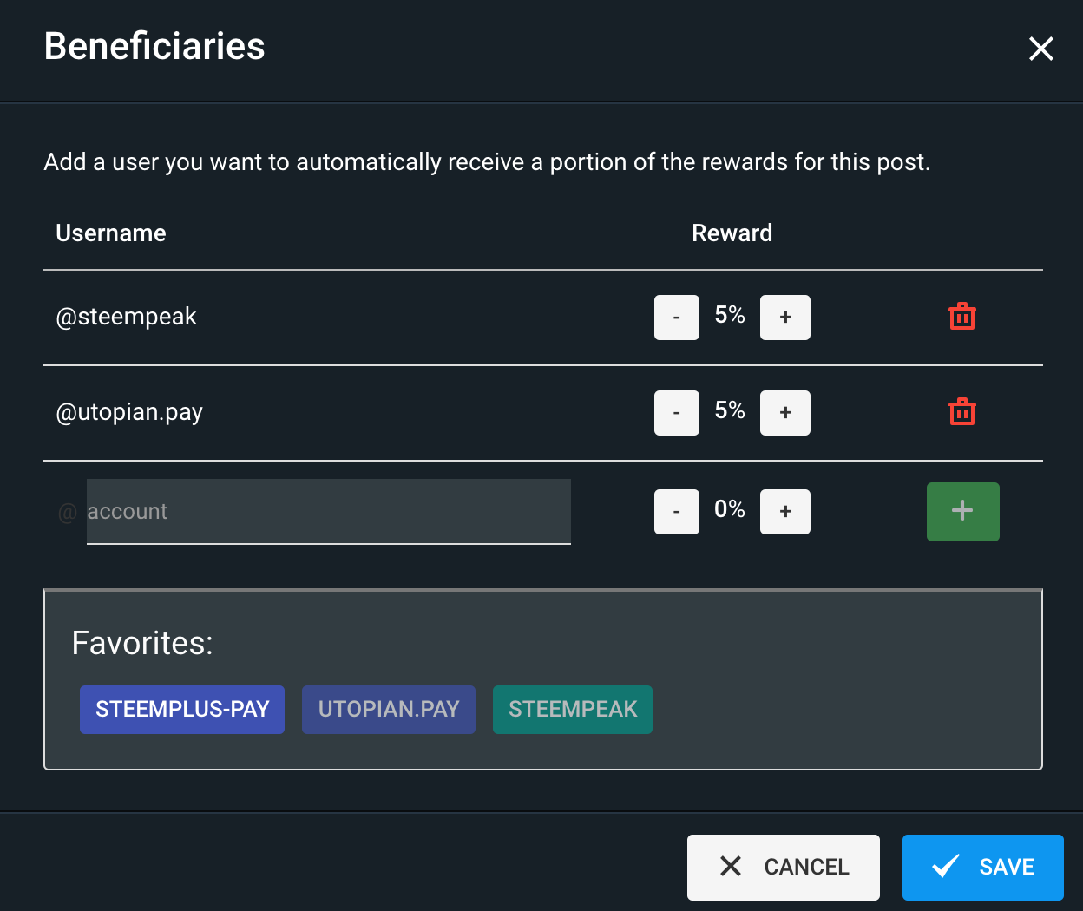The width and height of the screenshot is (1083, 911).
Task: Click the Beneficiaries dialog title
Action: (154, 47)
